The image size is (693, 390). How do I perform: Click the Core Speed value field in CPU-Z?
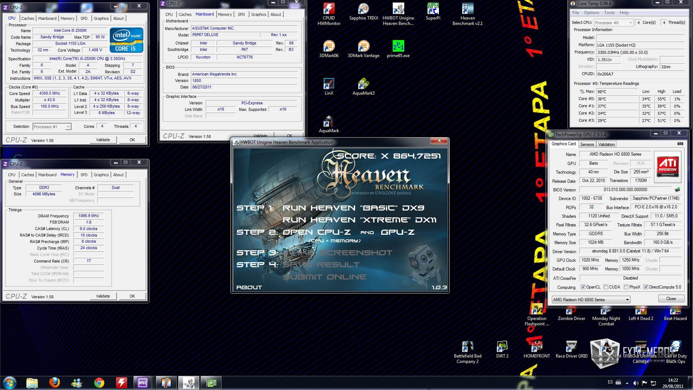[50, 93]
